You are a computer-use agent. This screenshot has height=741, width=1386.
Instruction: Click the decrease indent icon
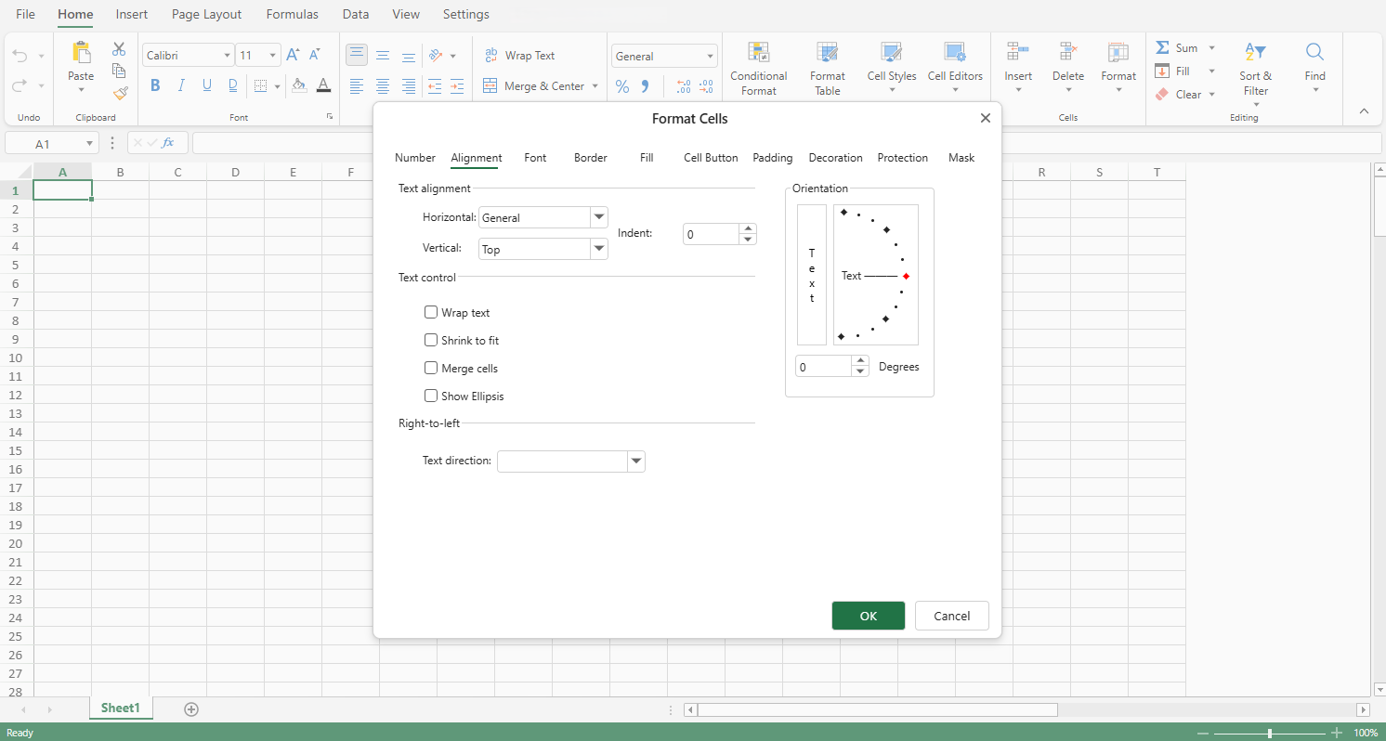tap(434, 86)
